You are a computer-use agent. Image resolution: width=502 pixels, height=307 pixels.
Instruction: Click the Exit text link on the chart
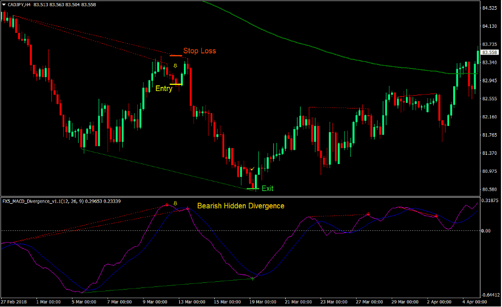(266, 188)
